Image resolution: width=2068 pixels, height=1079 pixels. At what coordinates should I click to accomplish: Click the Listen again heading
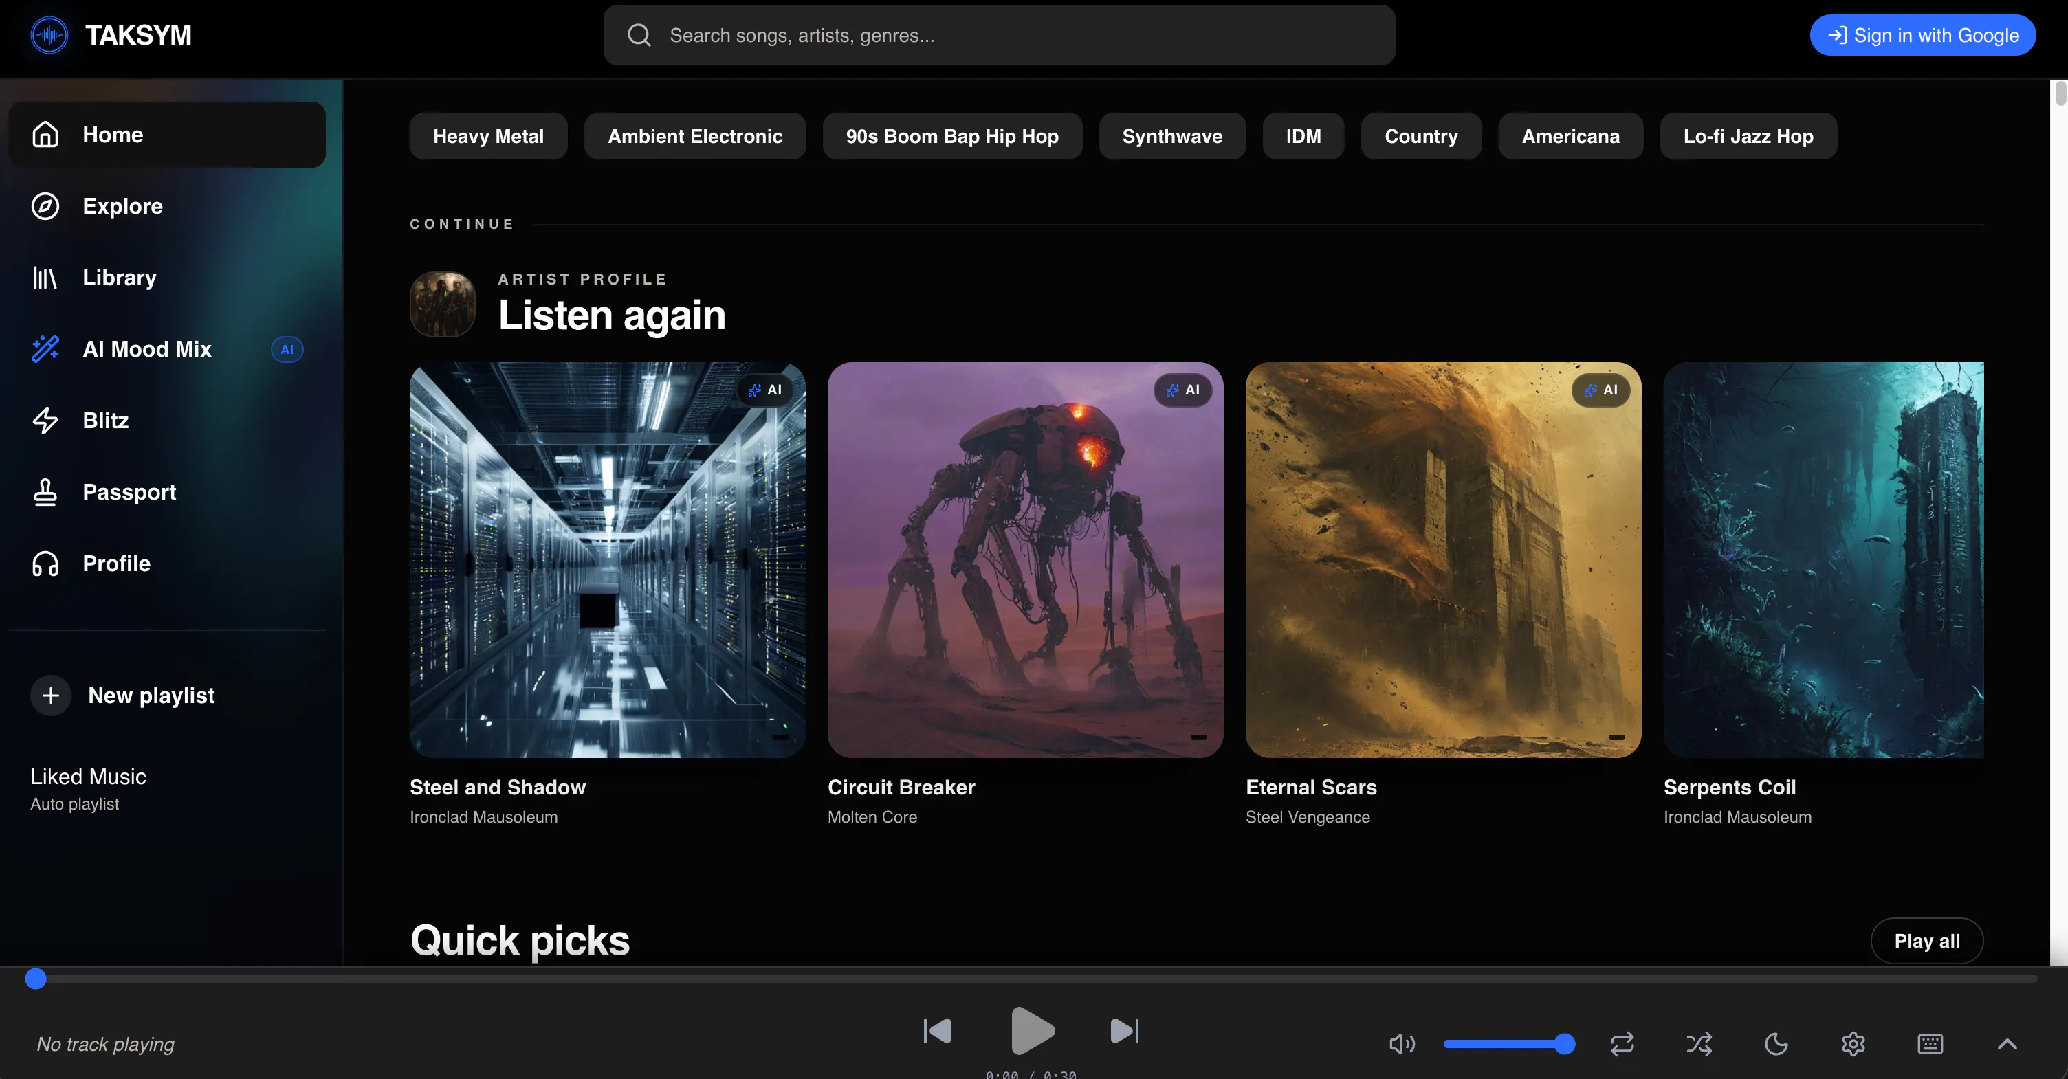(612, 315)
